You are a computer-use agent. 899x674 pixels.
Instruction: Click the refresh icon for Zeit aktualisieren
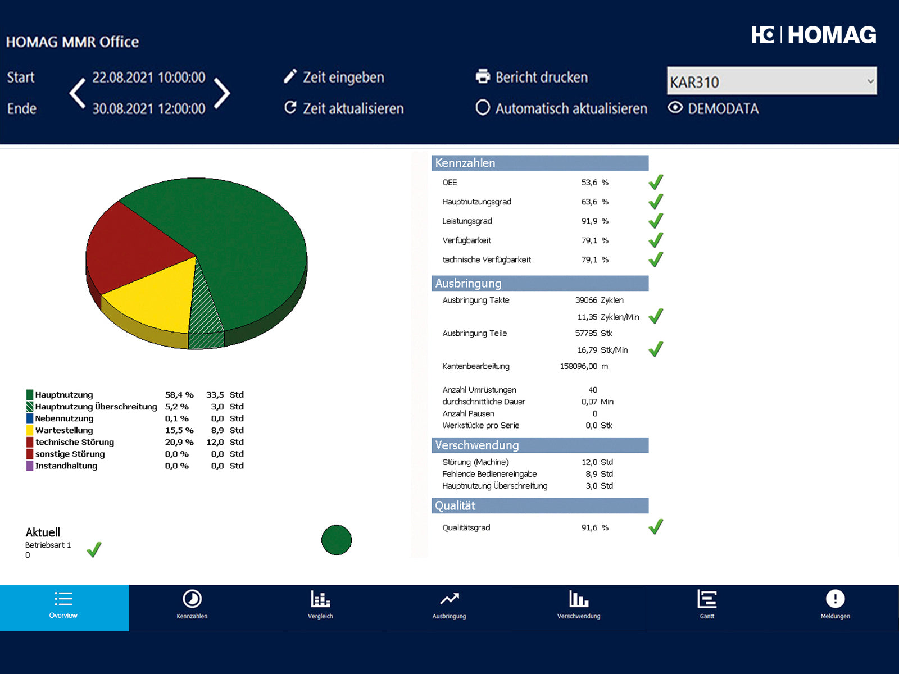tap(290, 107)
